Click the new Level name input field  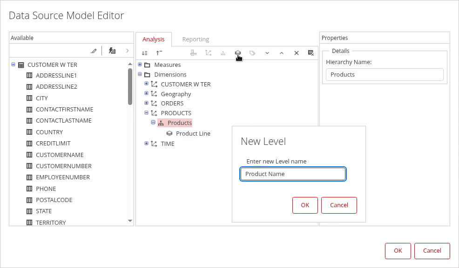[x=293, y=174]
